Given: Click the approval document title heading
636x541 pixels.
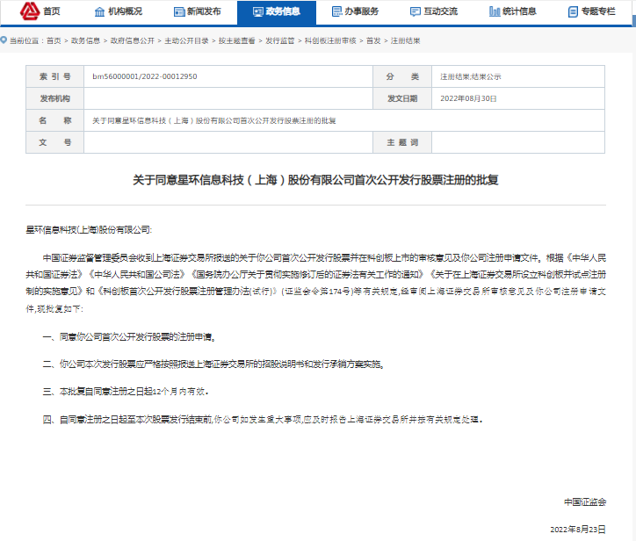Looking at the screenshot, I should (315, 178).
